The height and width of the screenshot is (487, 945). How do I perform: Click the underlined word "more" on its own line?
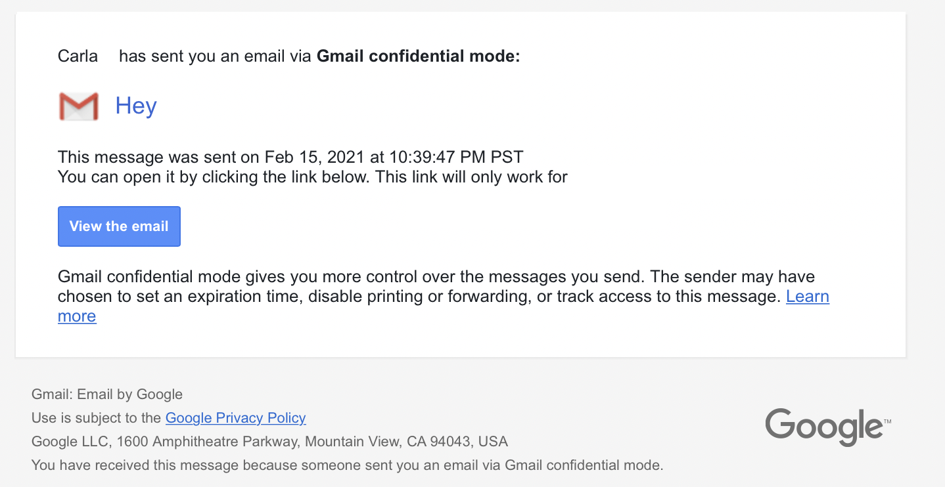pyautogui.click(x=77, y=316)
